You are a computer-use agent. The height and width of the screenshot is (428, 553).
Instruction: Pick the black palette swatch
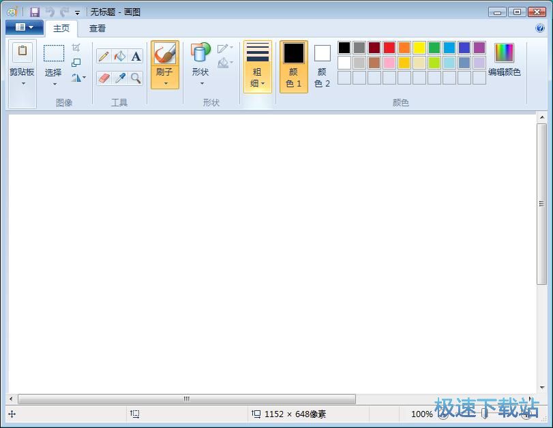pyautogui.click(x=344, y=48)
